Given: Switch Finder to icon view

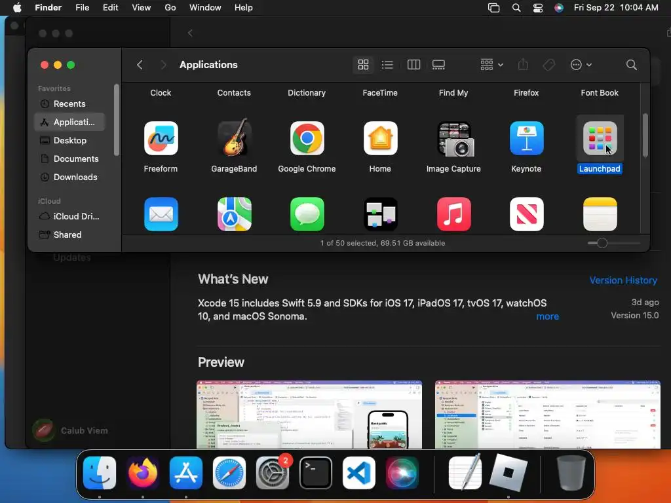Looking at the screenshot, I should click(363, 65).
